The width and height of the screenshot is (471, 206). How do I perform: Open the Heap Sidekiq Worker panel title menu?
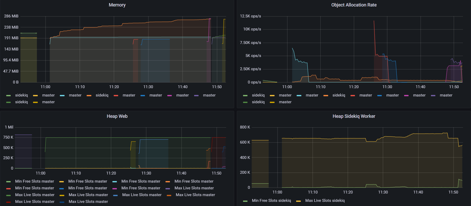click(354, 116)
